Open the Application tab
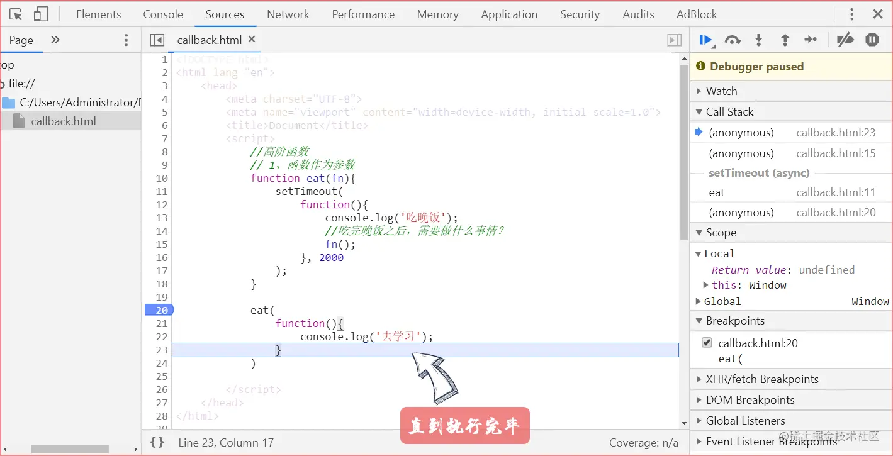The height and width of the screenshot is (456, 893). 509,14
